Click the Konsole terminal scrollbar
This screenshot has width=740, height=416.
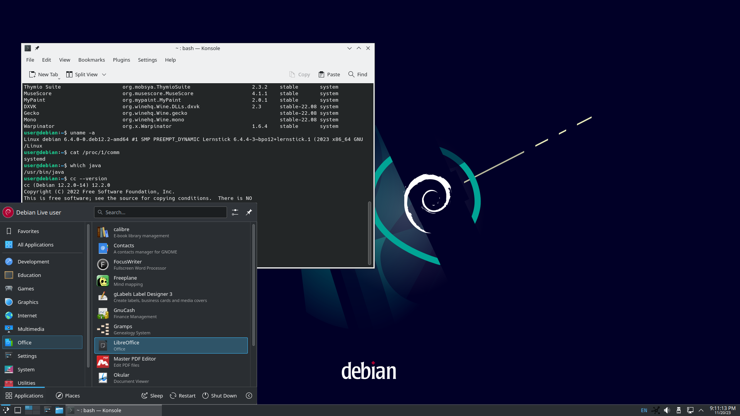[x=370, y=233]
